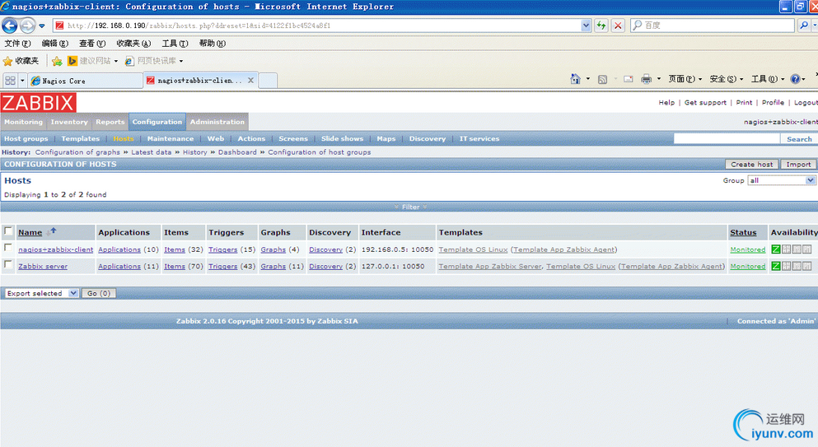Open the Templates submenu
This screenshot has height=447, width=818.
(81, 138)
